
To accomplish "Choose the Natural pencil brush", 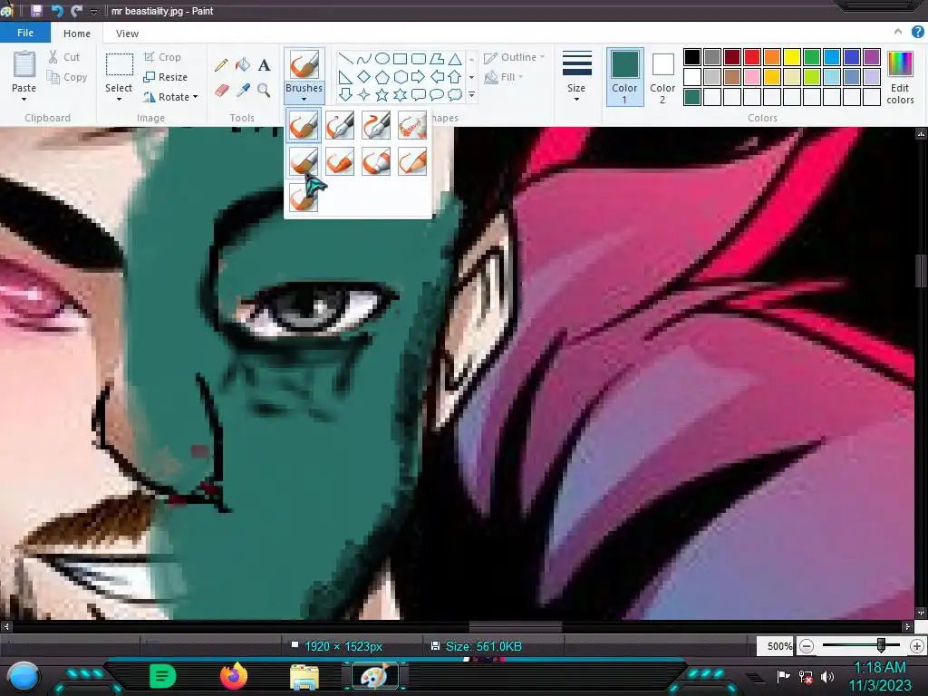I will [x=412, y=161].
